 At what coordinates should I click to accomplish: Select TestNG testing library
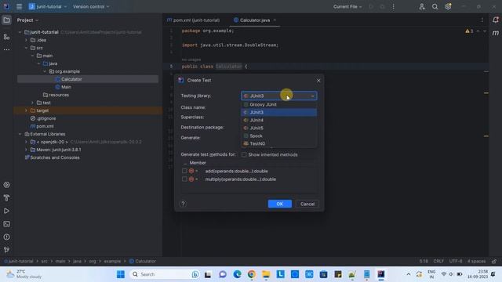tap(279, 143)
